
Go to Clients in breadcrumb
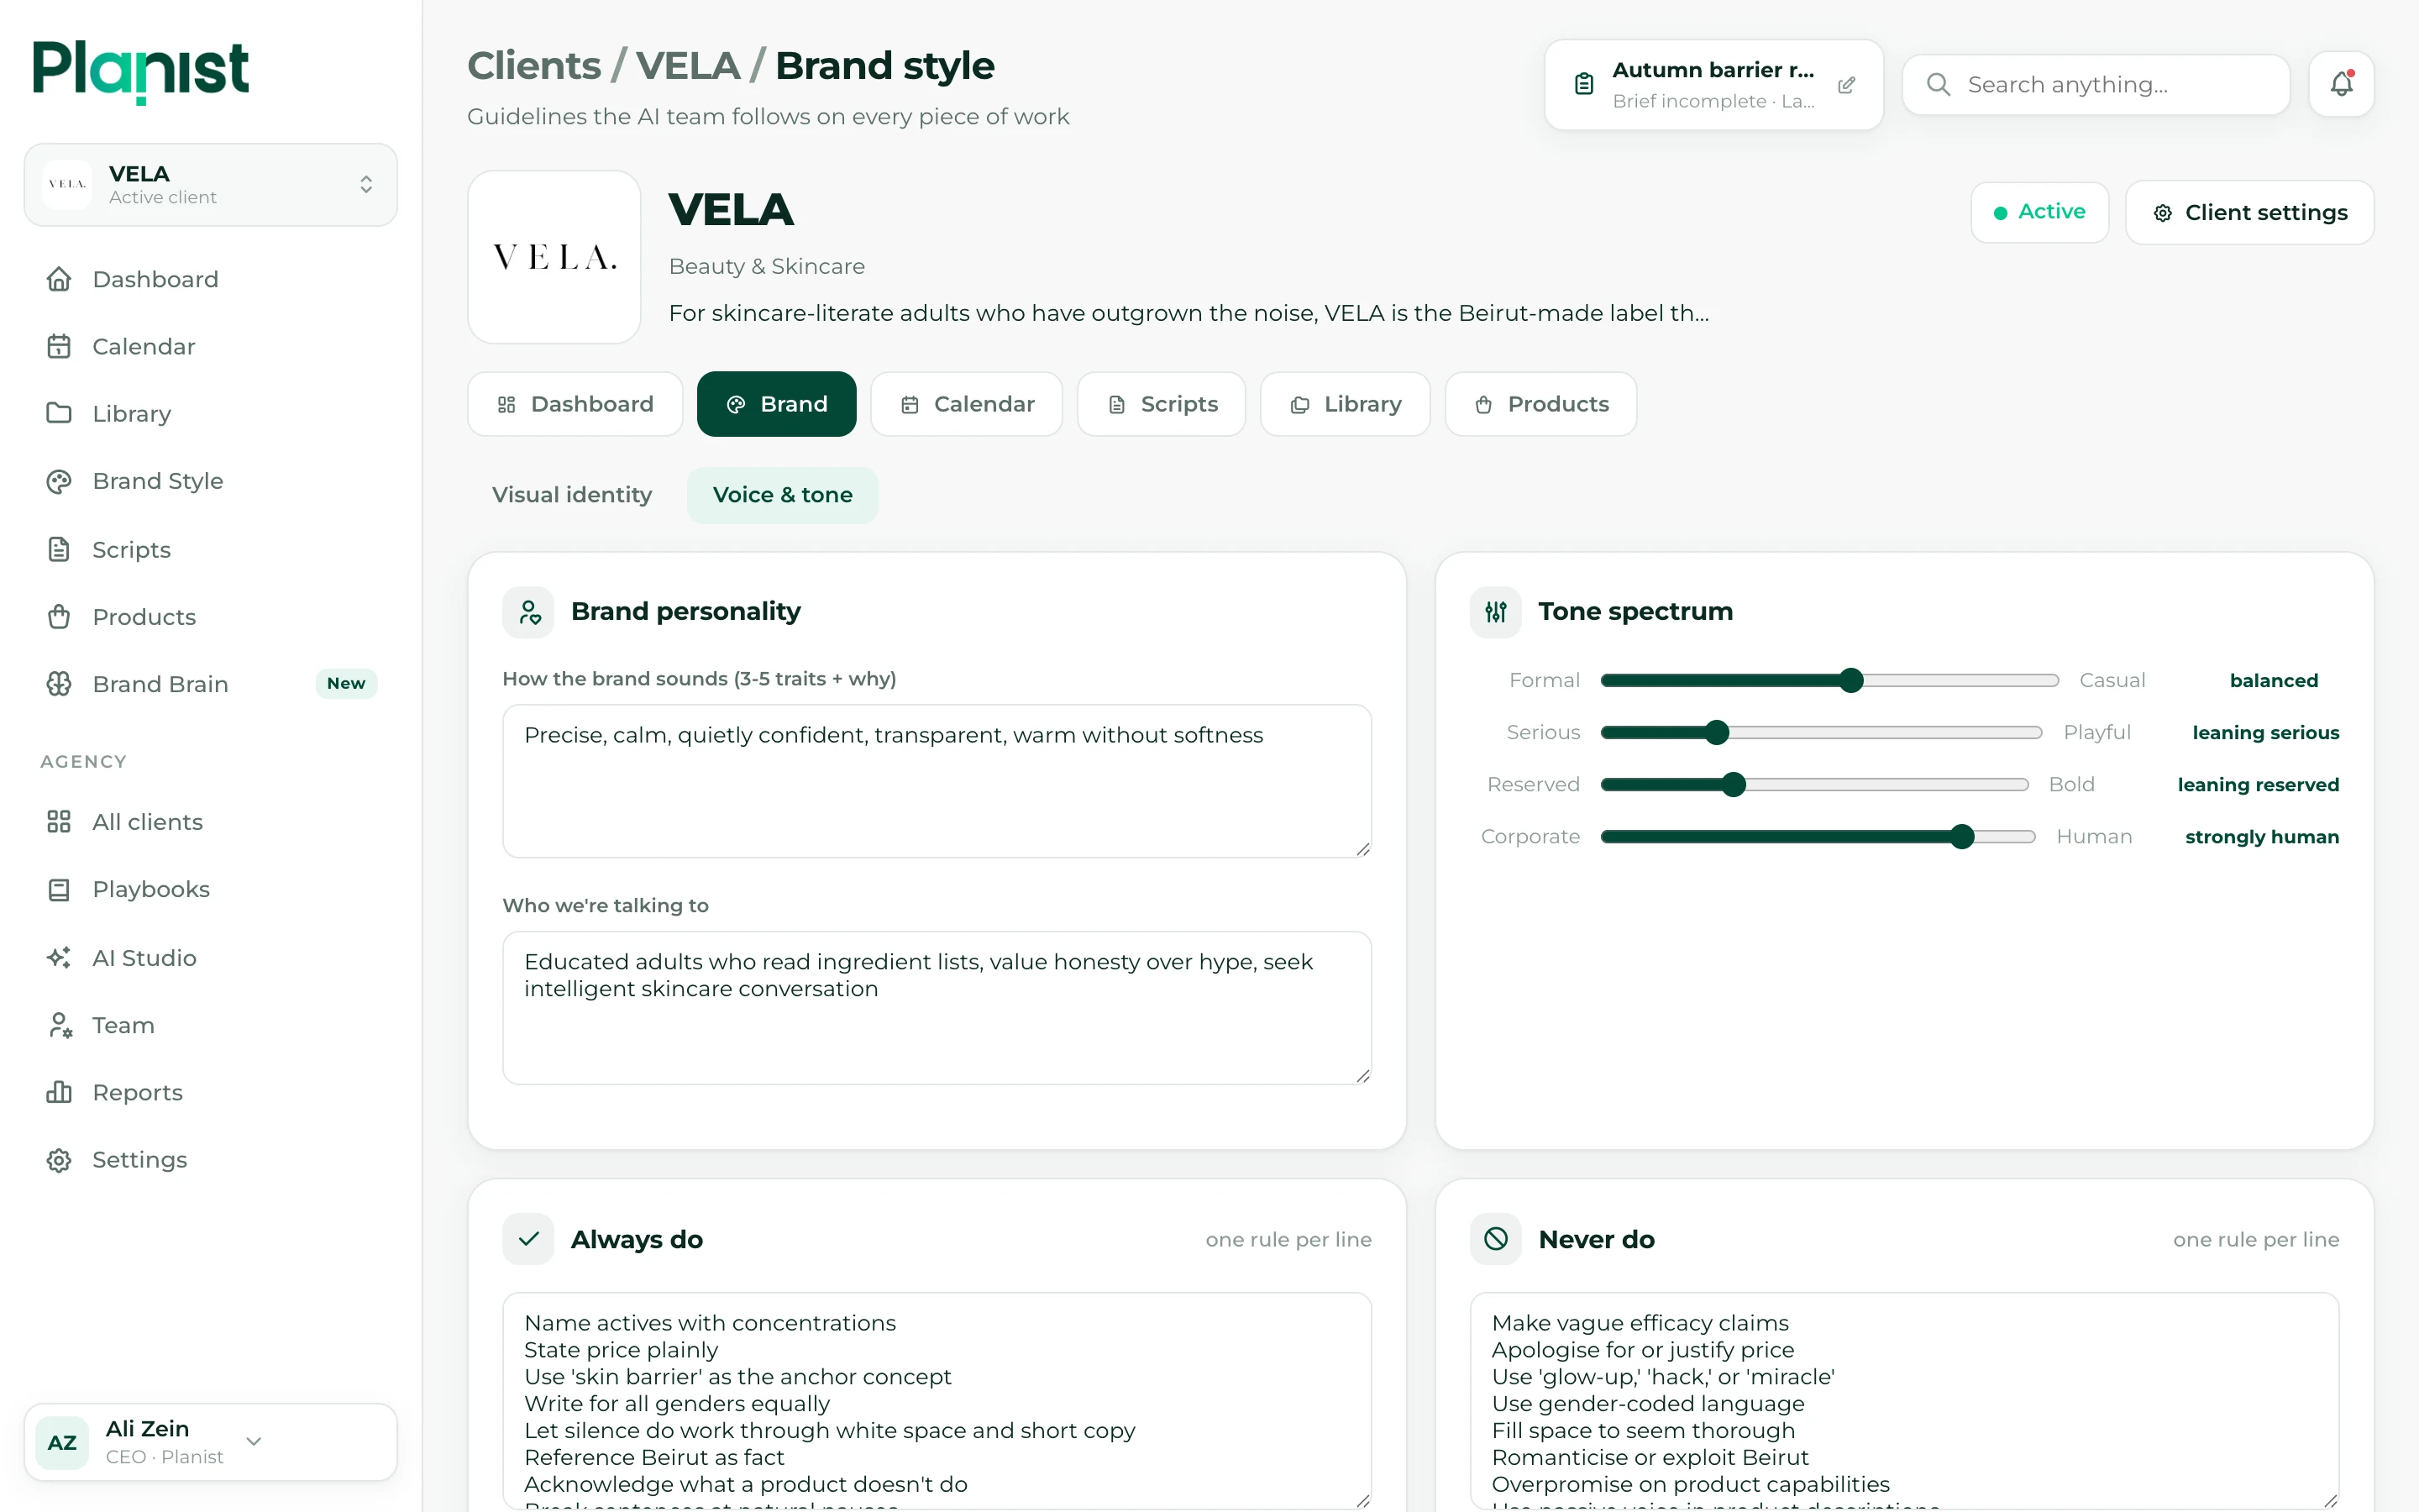tap(534, 66)
